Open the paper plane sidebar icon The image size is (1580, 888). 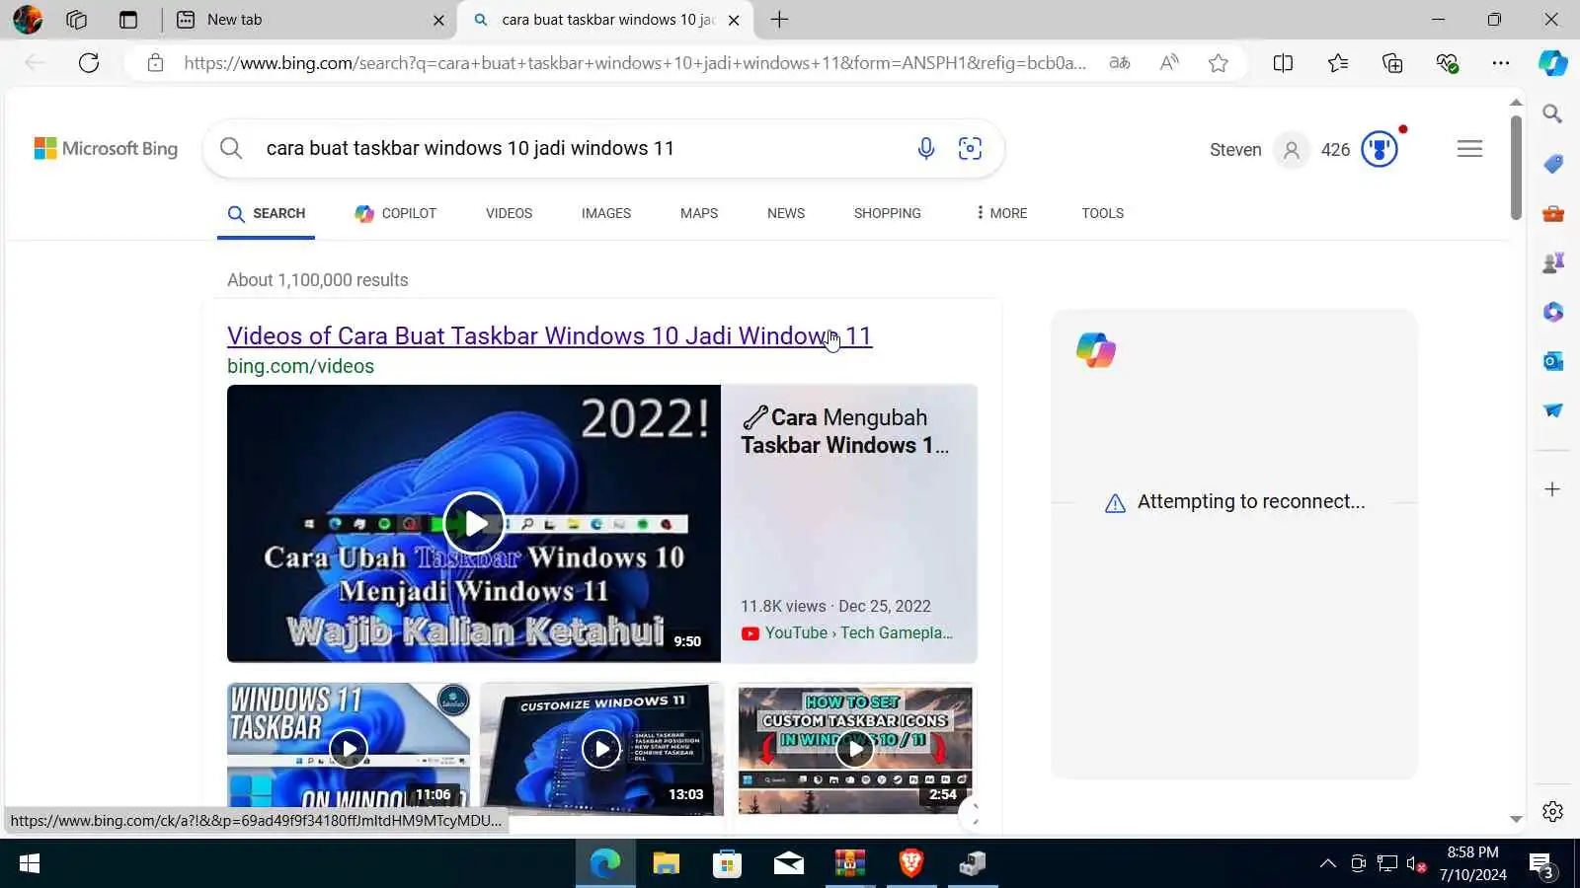[1552, 410]
